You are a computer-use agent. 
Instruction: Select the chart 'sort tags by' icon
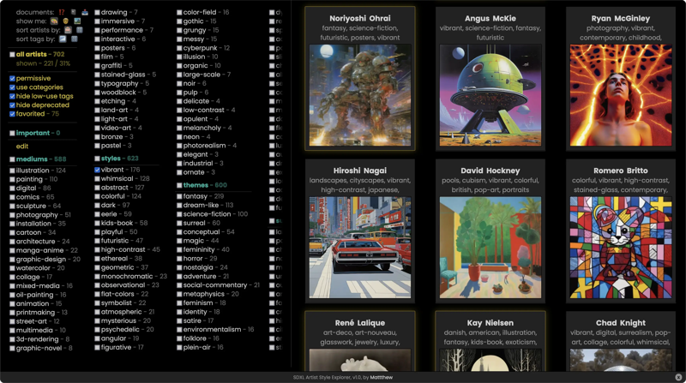click(63, 39)
